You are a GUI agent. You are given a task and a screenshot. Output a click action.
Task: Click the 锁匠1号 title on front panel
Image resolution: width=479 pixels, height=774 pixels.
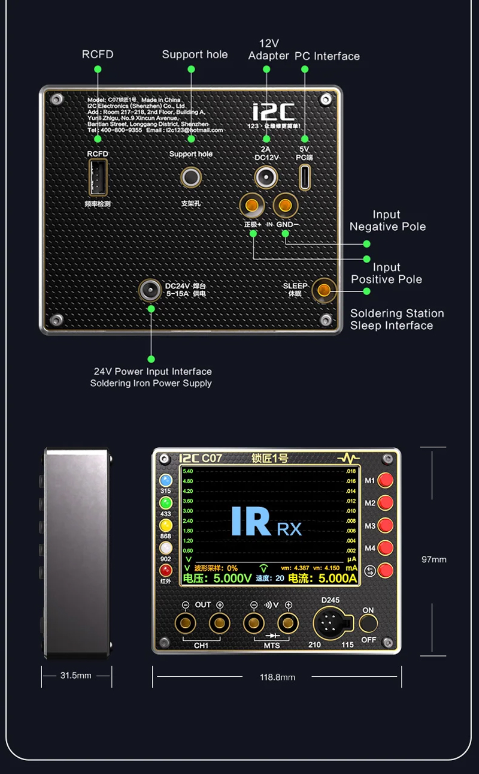(269, 459)
